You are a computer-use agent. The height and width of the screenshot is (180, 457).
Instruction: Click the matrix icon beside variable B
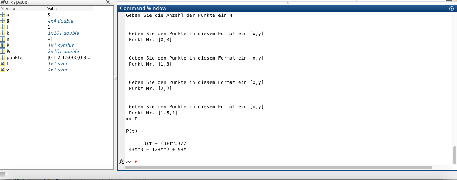coord(3,21)
